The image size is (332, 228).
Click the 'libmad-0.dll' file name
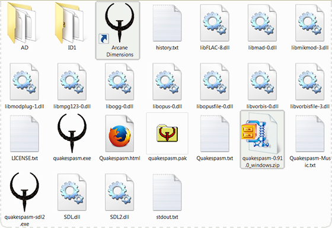(262, 47)
